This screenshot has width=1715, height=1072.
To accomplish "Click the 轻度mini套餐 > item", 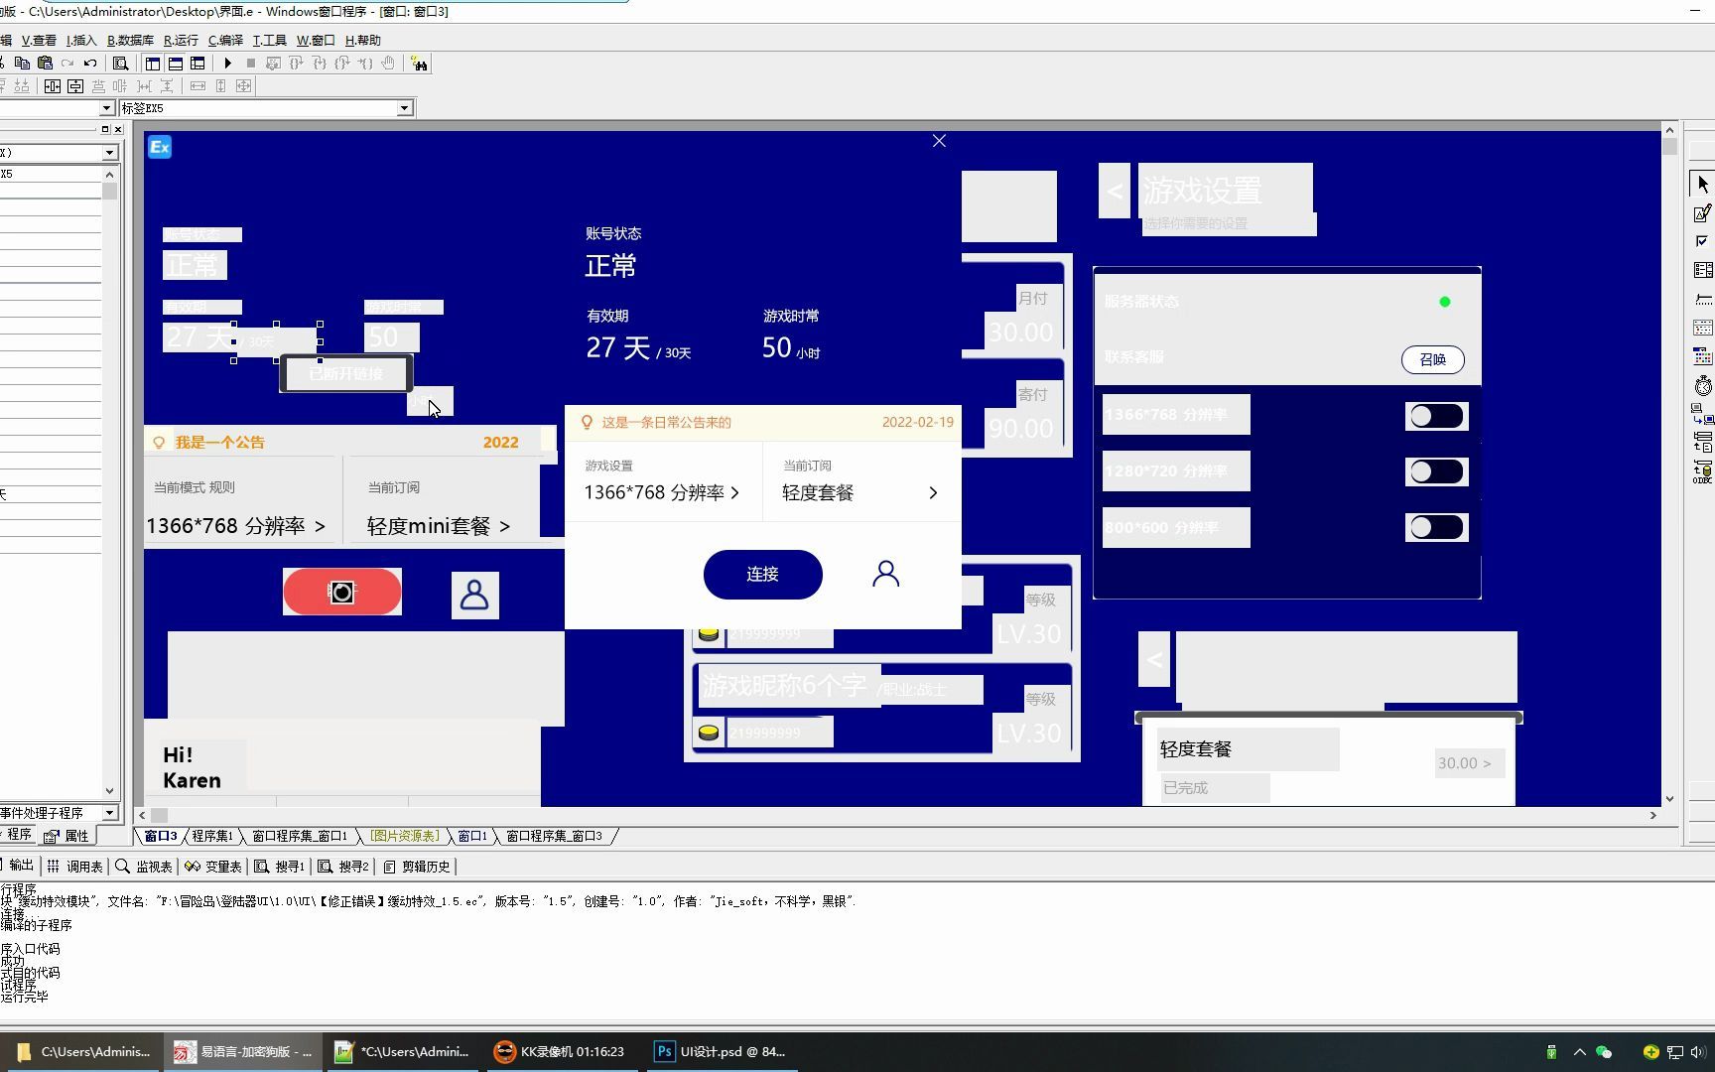I will tap(438, 526).
